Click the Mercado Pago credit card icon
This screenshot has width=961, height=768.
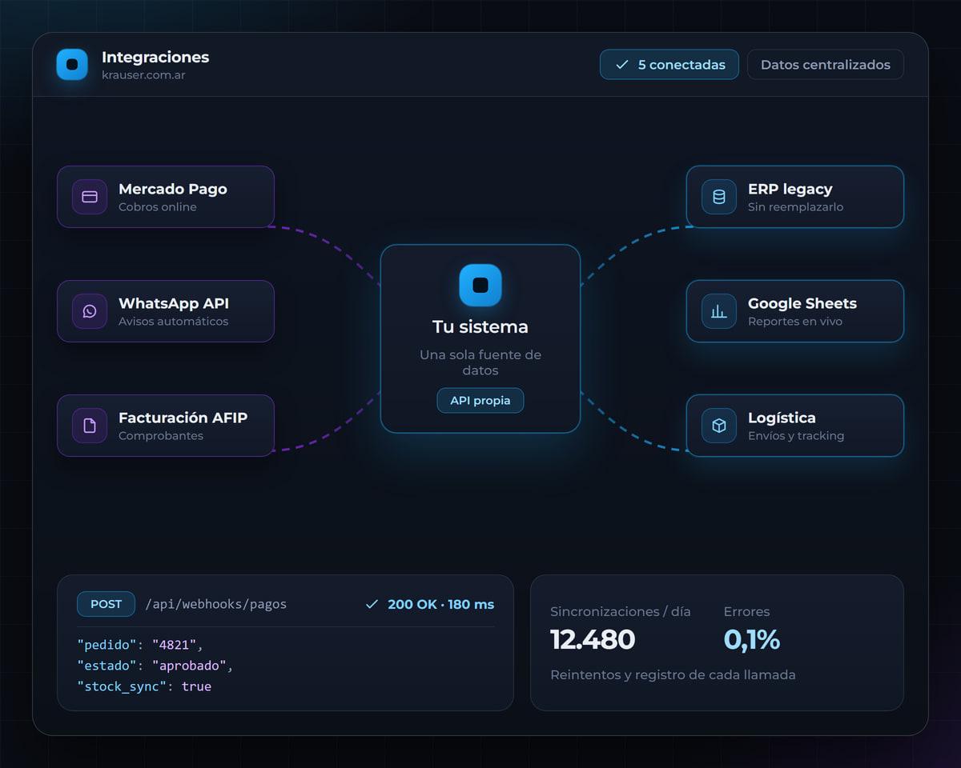[90, 197]
